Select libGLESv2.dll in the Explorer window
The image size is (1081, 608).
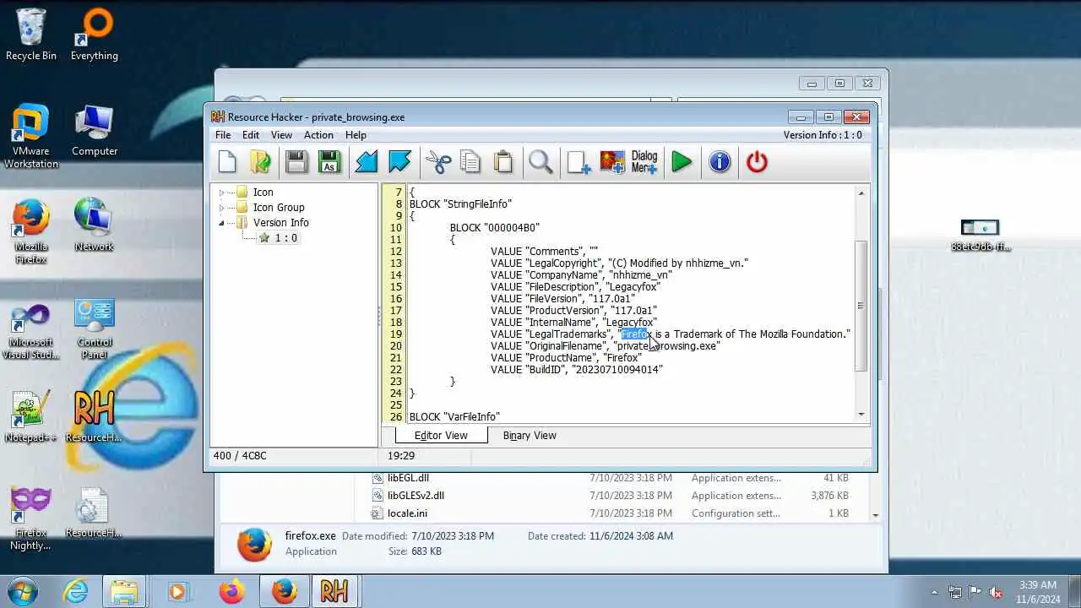click(416, 496)
